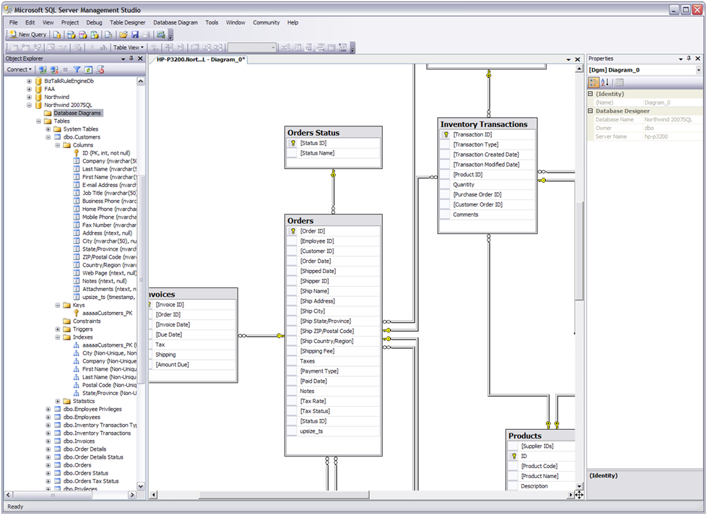Select dbo.Order Details table in tree

click(x=84, y=449)
